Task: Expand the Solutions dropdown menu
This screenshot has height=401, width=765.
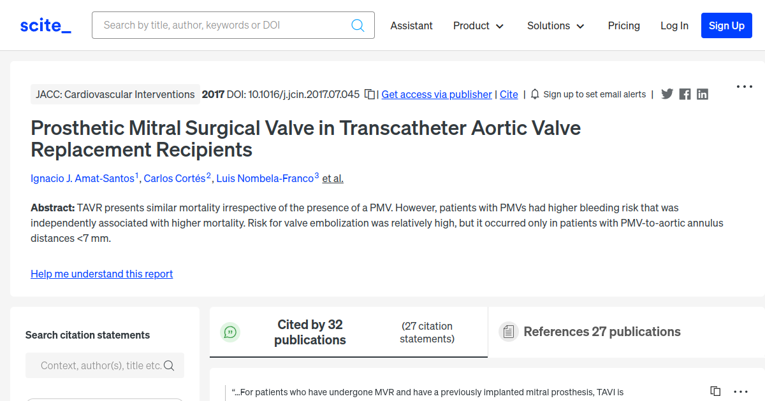Action: pos(556,25)
